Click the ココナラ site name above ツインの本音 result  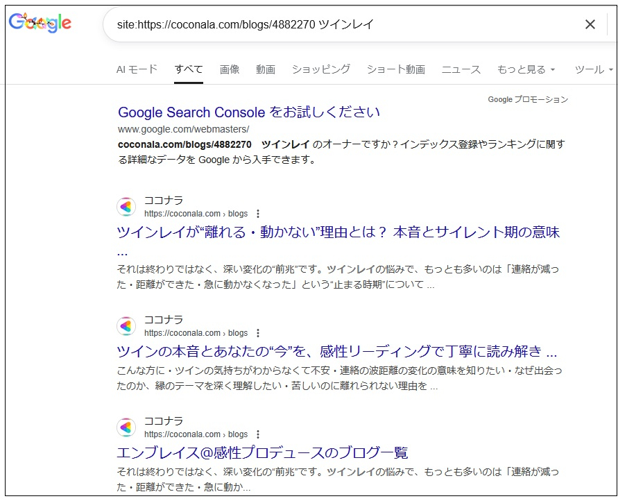164,320
